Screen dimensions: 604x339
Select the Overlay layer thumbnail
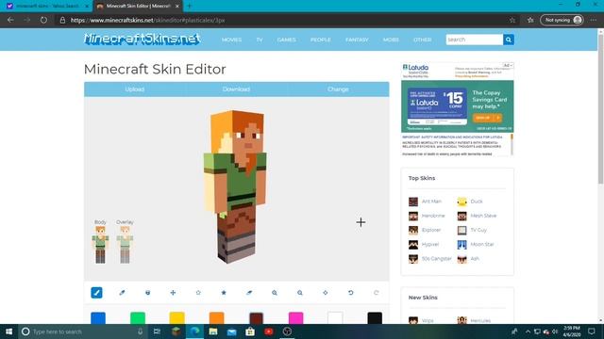click(125, 245)
